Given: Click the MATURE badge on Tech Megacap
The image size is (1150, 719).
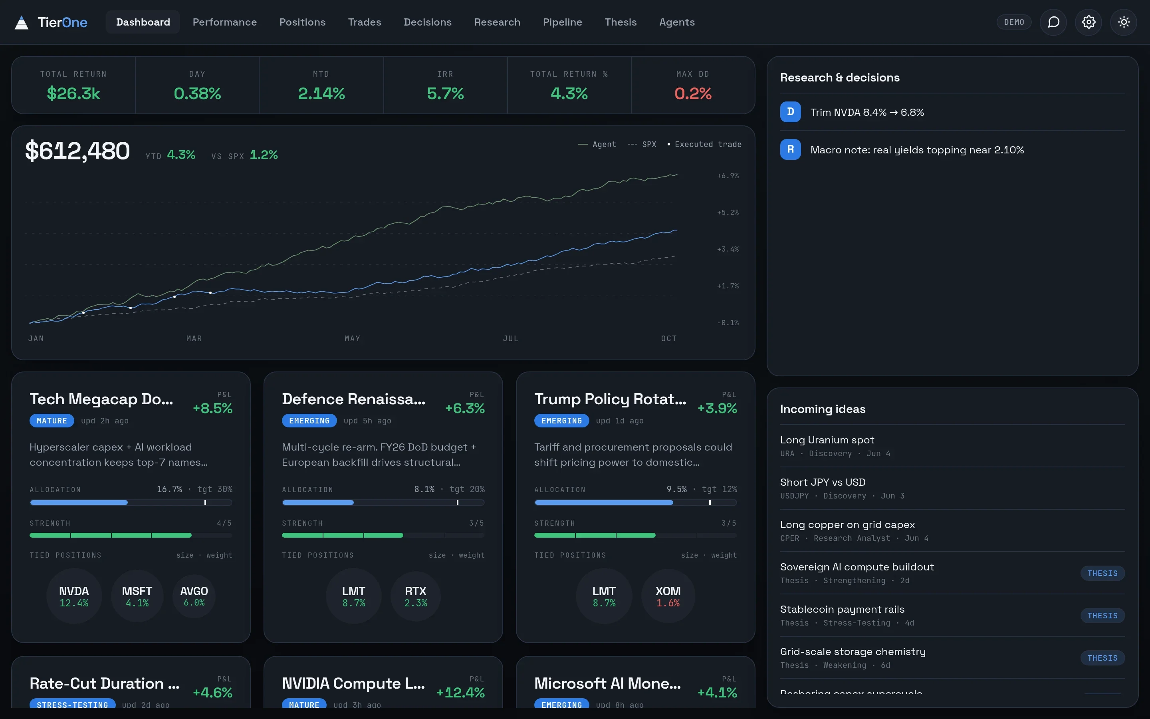Looking at the screenshot, I should click(x=52, y=421).
